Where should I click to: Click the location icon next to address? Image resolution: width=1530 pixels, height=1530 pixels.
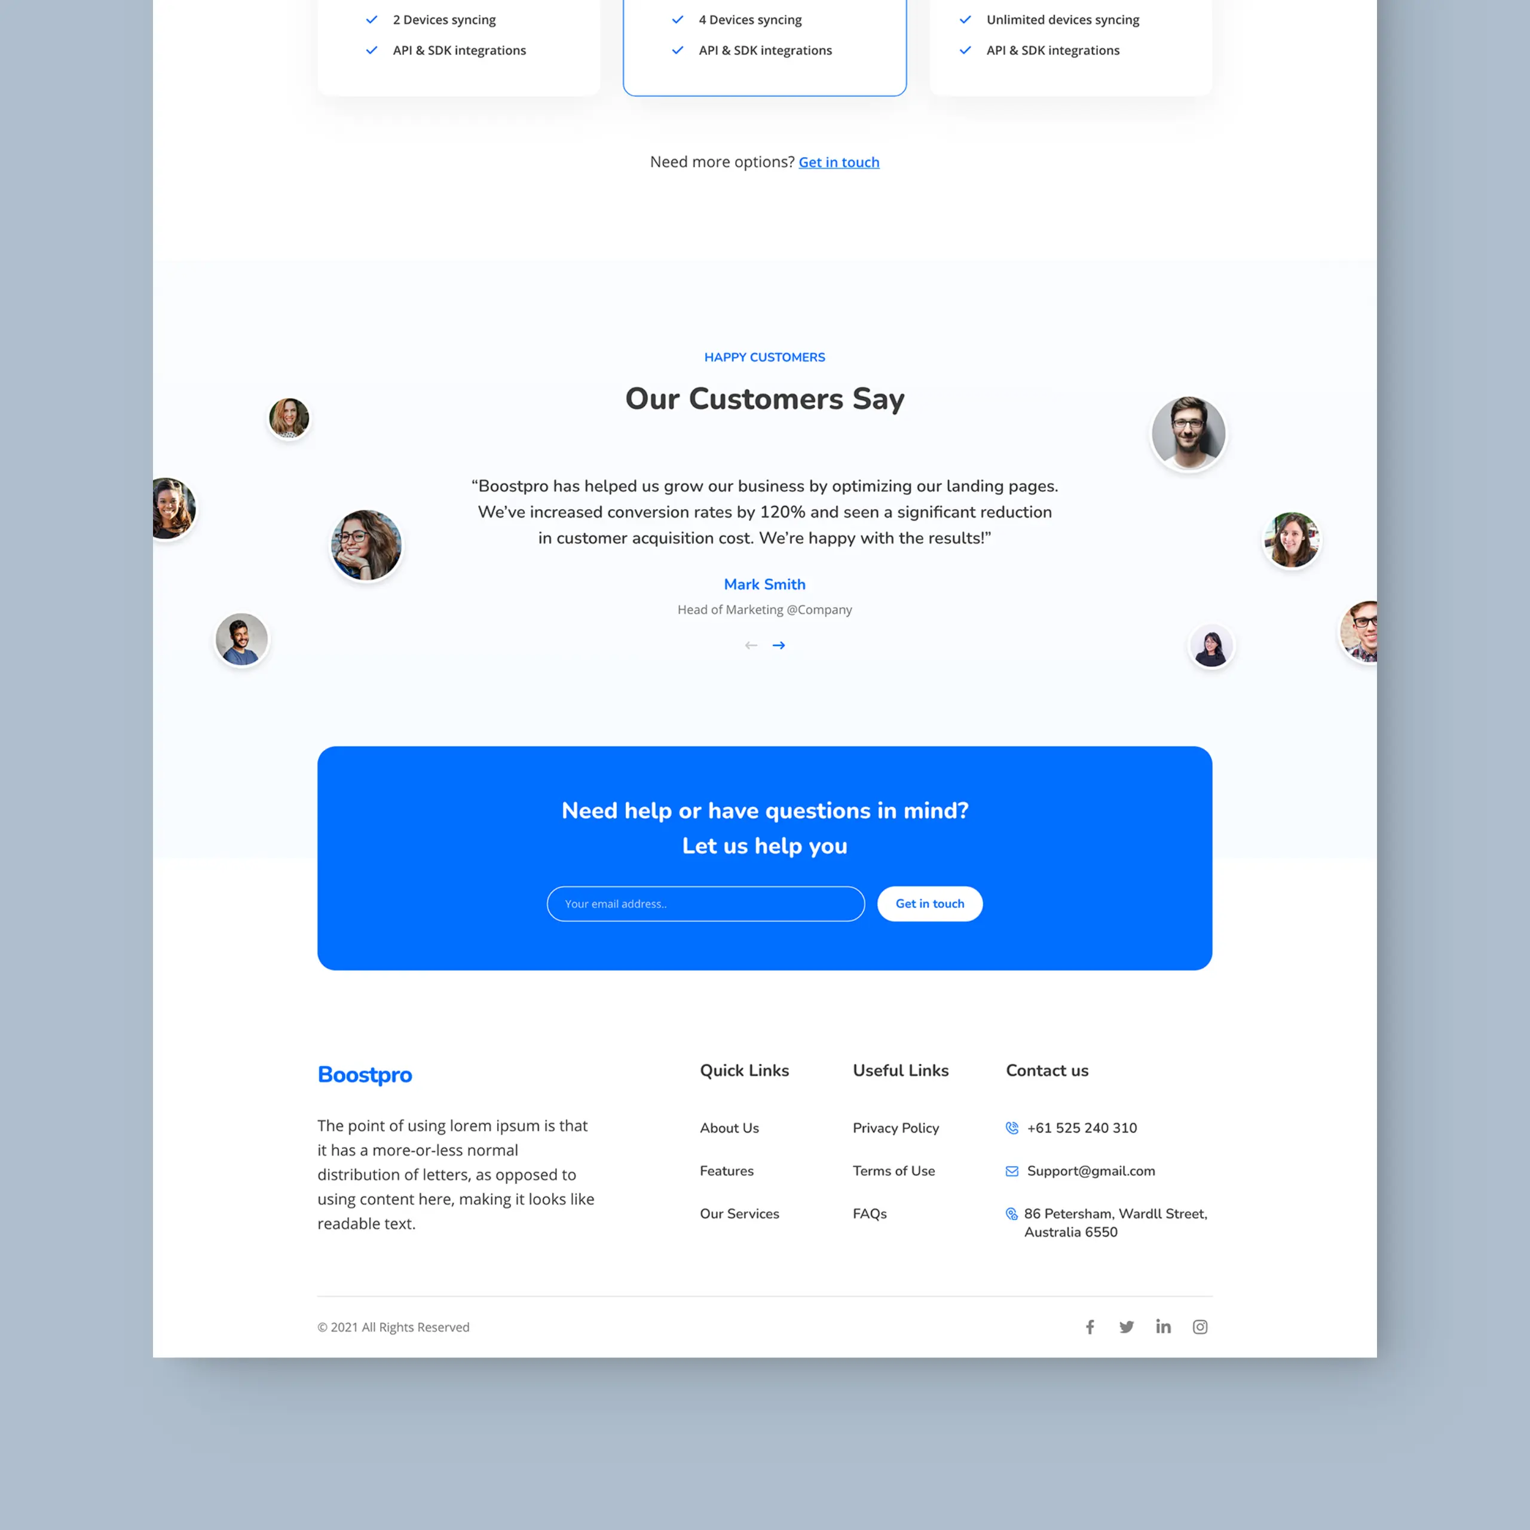pos(1012,1213)
